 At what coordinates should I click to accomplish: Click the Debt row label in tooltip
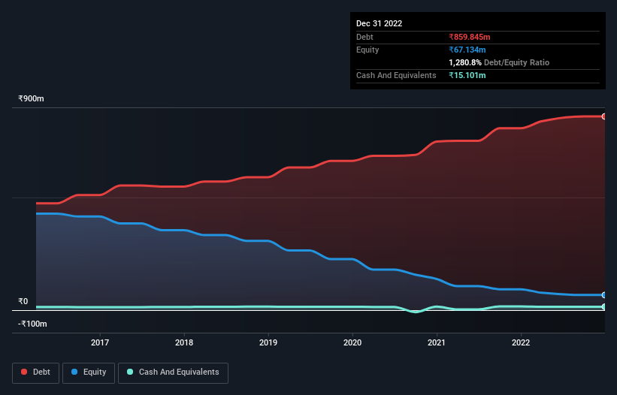tap(364, 37)
